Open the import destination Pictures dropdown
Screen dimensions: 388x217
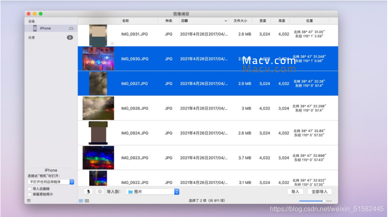coord(152,191)
